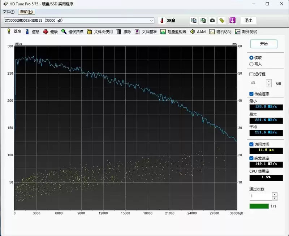
Task: Uncheck the 访问时间 checkbox
Action: pos(251,144)
